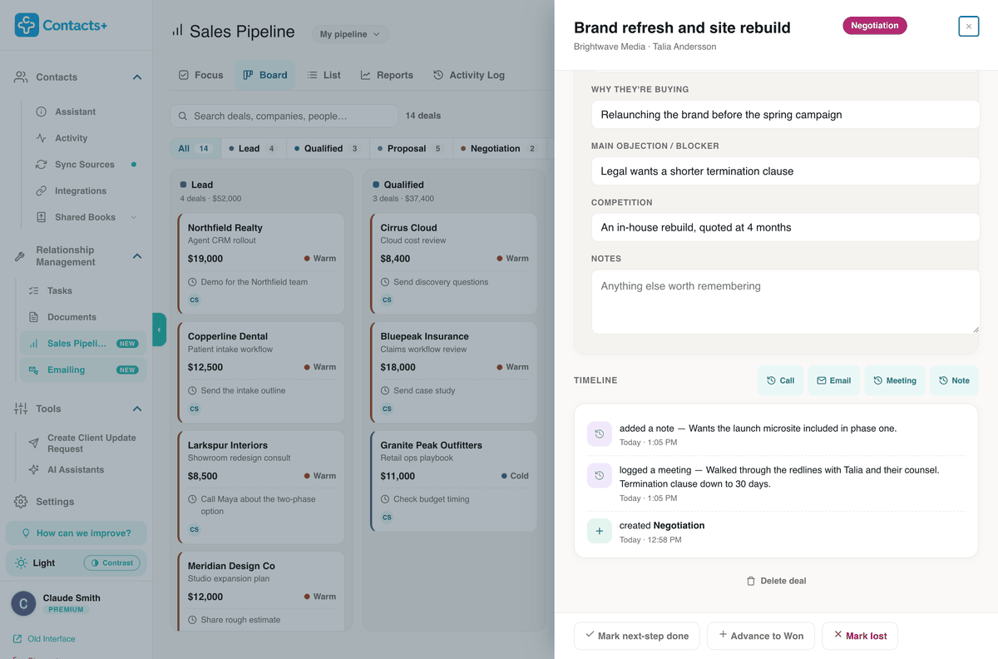Viewport: 998px width, 659px height.
Task: Filter by Qualified stage chip
Action: pos(328,148)
